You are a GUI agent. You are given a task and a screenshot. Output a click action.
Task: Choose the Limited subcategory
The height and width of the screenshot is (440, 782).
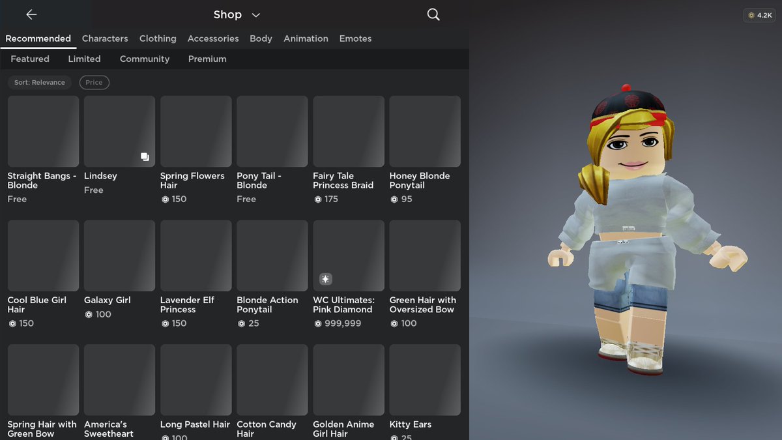click(84, 59)
